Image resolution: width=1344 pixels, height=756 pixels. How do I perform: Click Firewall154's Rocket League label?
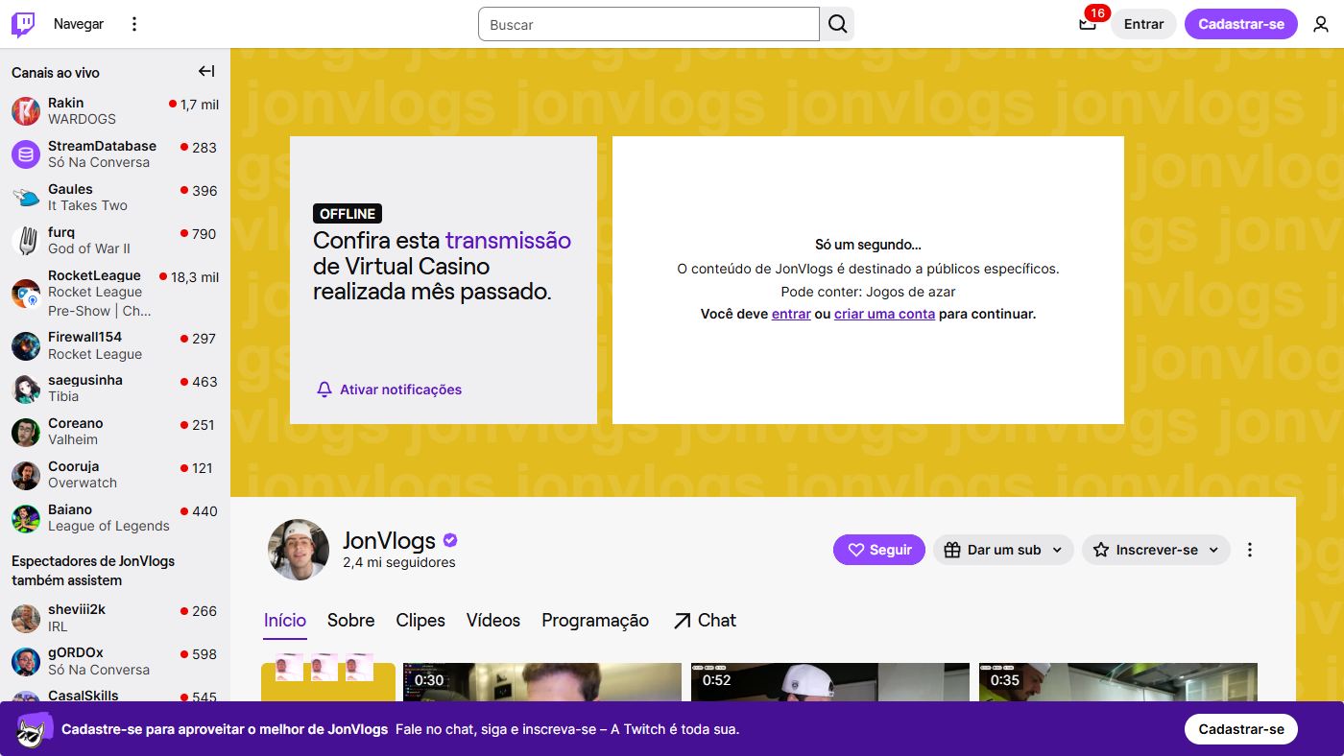95,354
